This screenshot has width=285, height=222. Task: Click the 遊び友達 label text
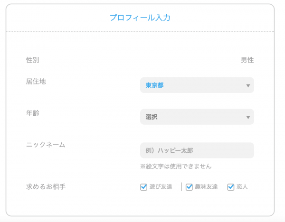[161, 187]
